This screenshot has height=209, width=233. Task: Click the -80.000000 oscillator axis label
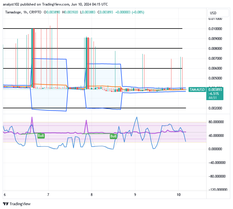click(217, 176)
